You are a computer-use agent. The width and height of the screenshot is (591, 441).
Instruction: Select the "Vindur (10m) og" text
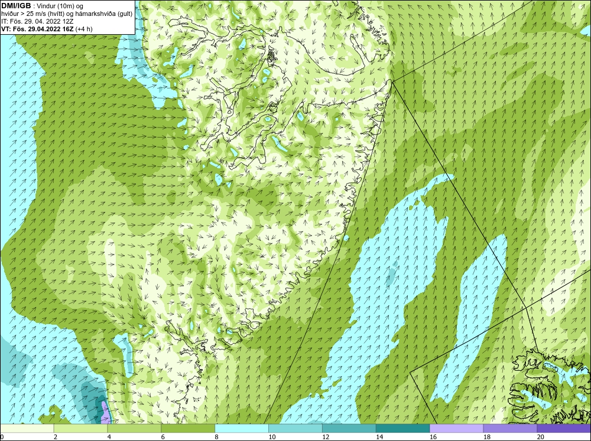point(61,6)
